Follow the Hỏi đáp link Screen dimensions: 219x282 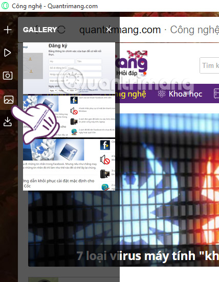[127, 73]
